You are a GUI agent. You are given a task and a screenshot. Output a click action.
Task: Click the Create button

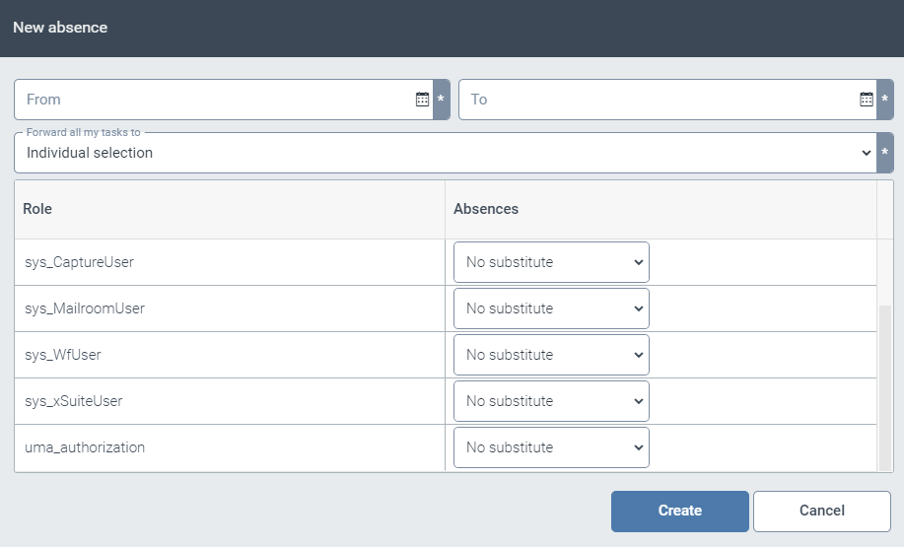click(679, 511)
